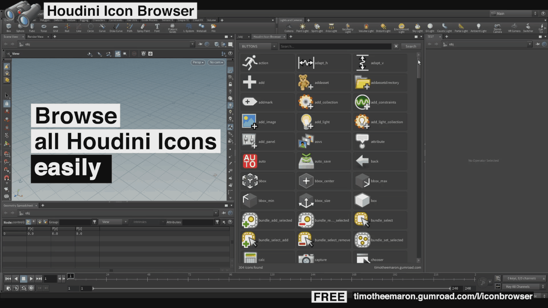Viewport: 548px width, 308px height.
Task: Open the No cam camera dropdown
Action: pos(216,62)
